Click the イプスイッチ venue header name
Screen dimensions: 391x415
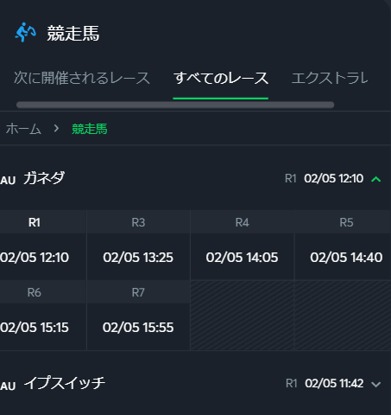coord(65,383)
